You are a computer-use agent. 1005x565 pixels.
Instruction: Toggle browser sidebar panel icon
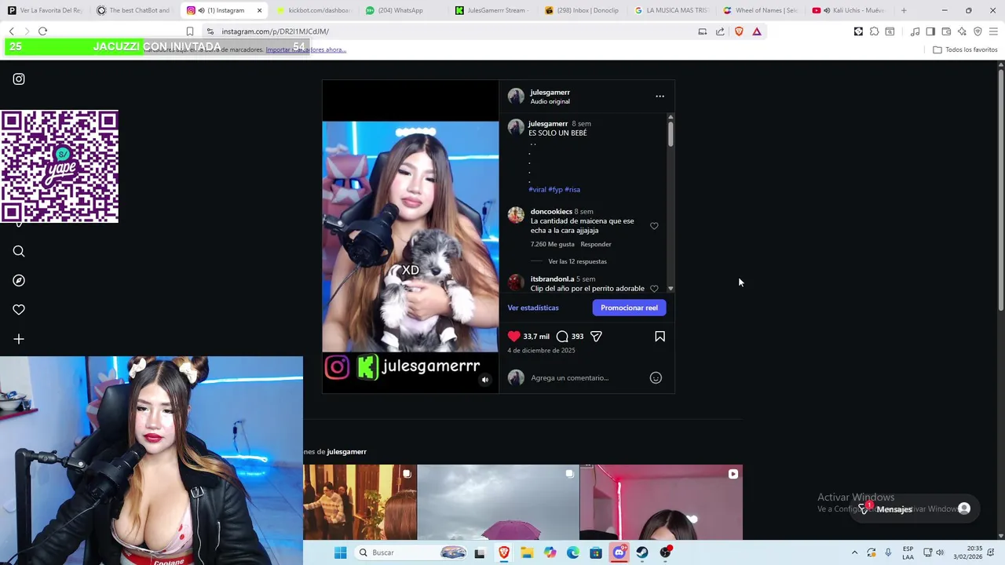click(930, 31)
